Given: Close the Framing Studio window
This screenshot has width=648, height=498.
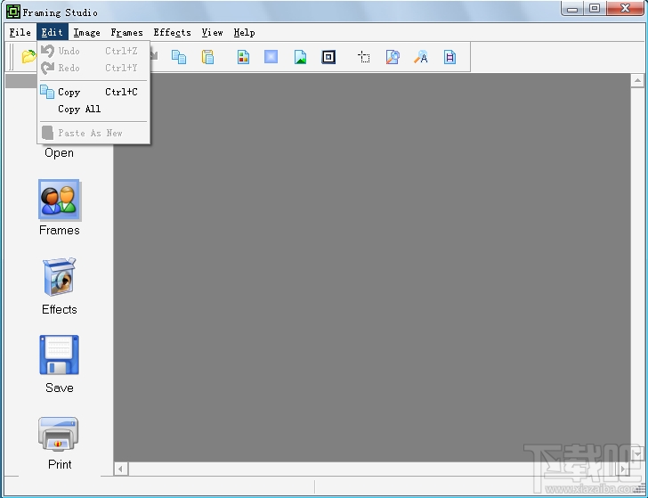Looking at the screenshot, I should pyautogui.click(x=625, y=9).
